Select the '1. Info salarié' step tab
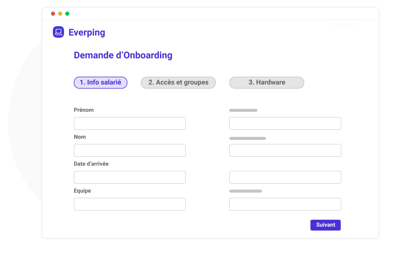 [100, 83]
